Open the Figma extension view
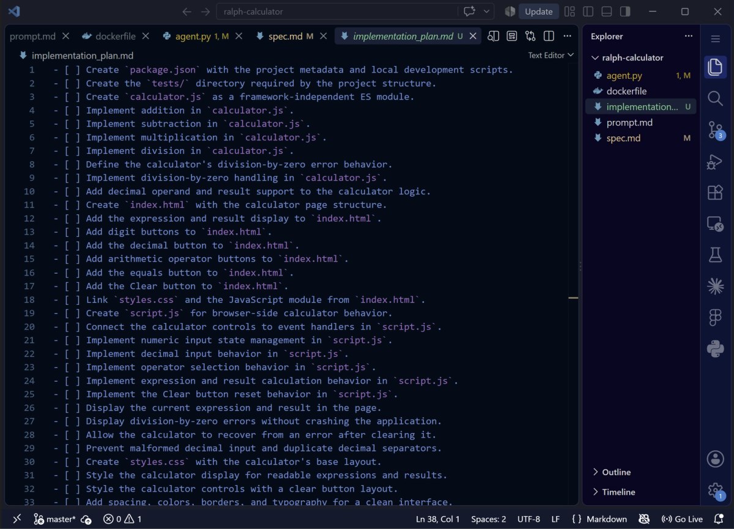 (x=715, y=318)
